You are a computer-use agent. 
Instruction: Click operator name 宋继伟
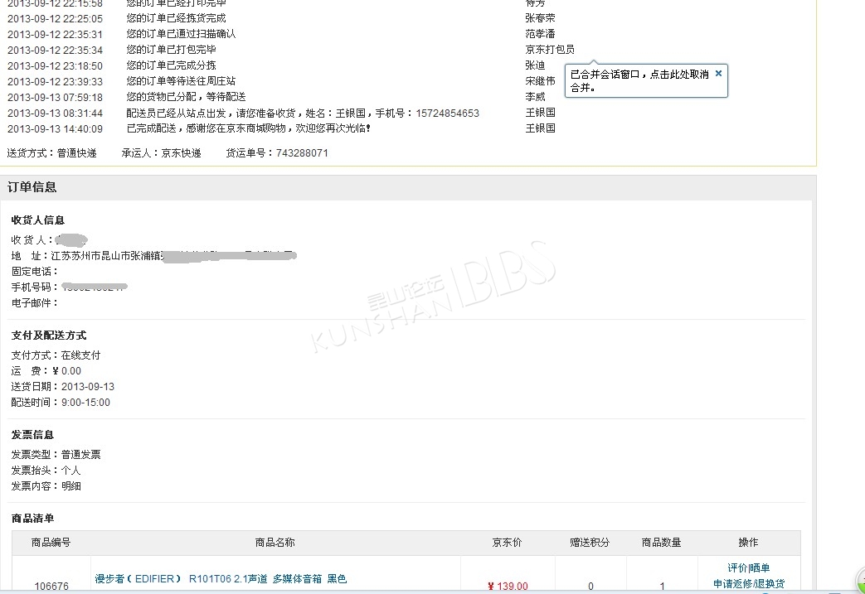tap(540, 81)
